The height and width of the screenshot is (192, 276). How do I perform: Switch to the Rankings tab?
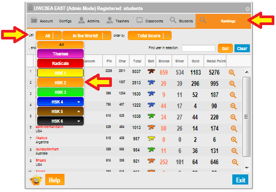223,21
